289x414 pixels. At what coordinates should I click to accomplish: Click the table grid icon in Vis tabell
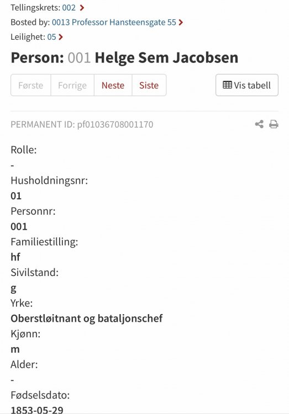pyautogui.click(x=228, y=85)
